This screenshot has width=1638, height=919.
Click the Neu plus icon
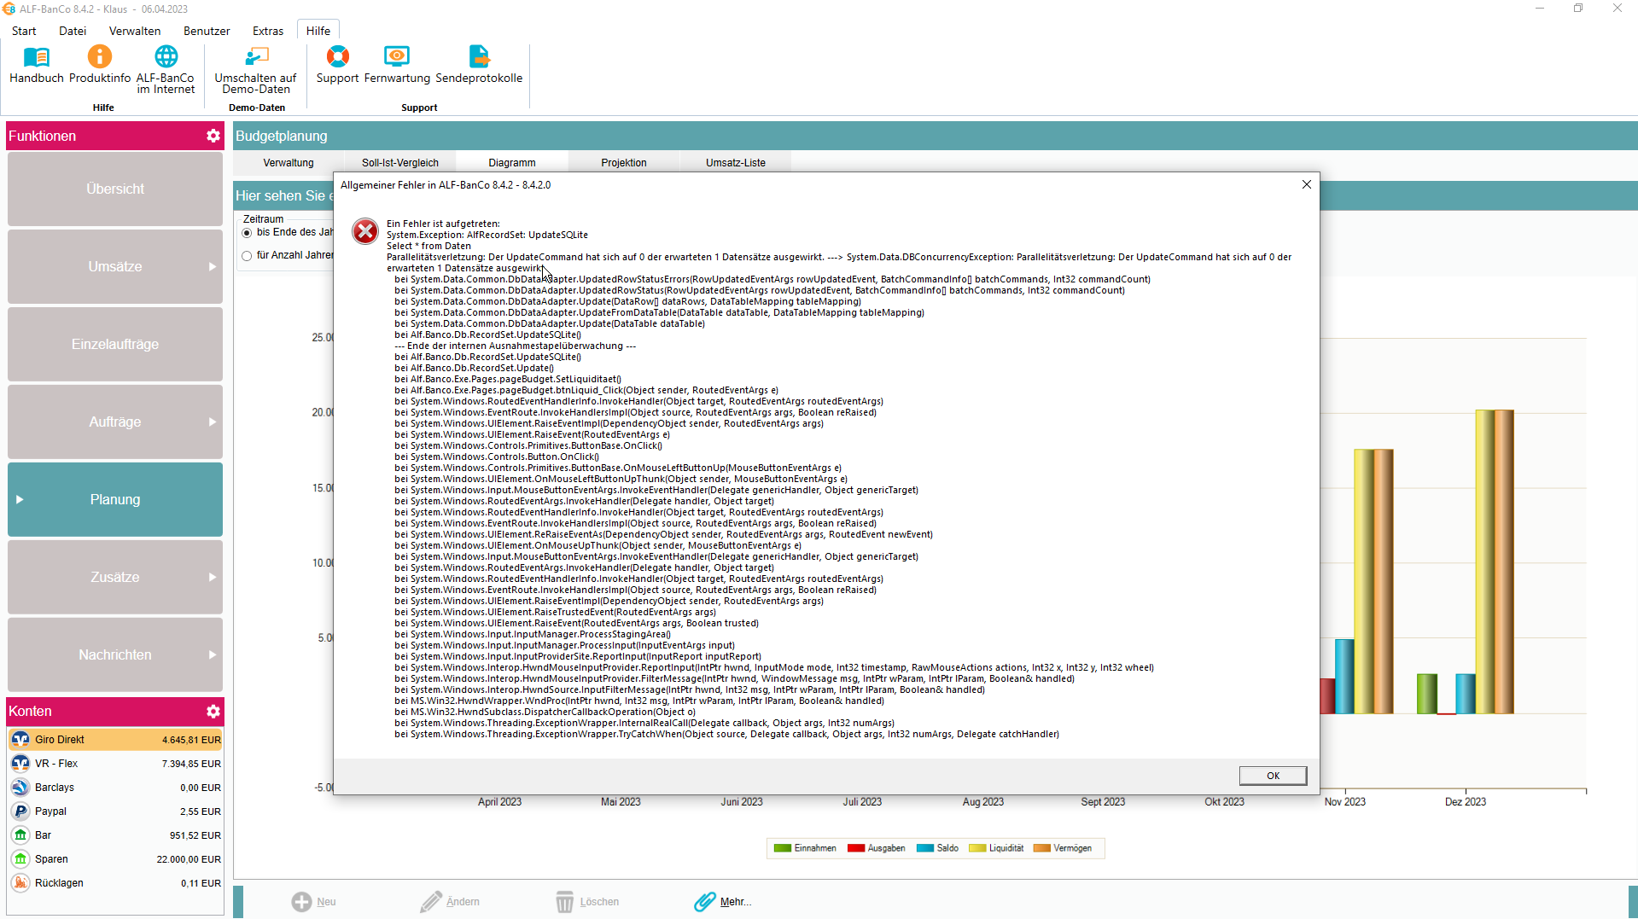click(x=301, y=902)
